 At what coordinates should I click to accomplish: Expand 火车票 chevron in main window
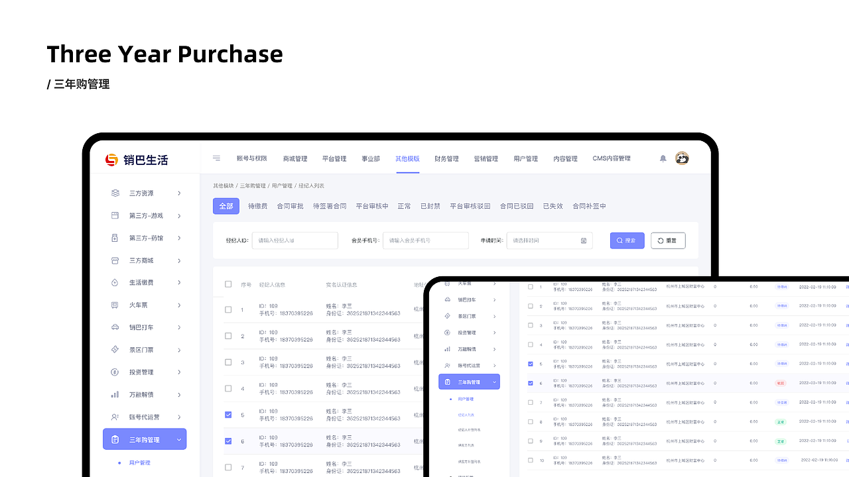[179, 305]
